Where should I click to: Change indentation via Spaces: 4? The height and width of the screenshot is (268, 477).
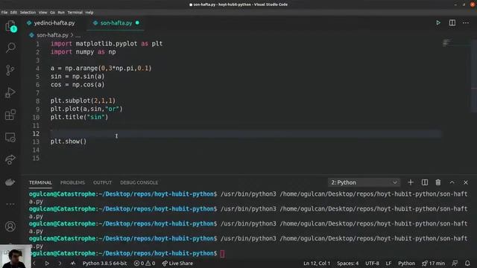tap(348, 263)
